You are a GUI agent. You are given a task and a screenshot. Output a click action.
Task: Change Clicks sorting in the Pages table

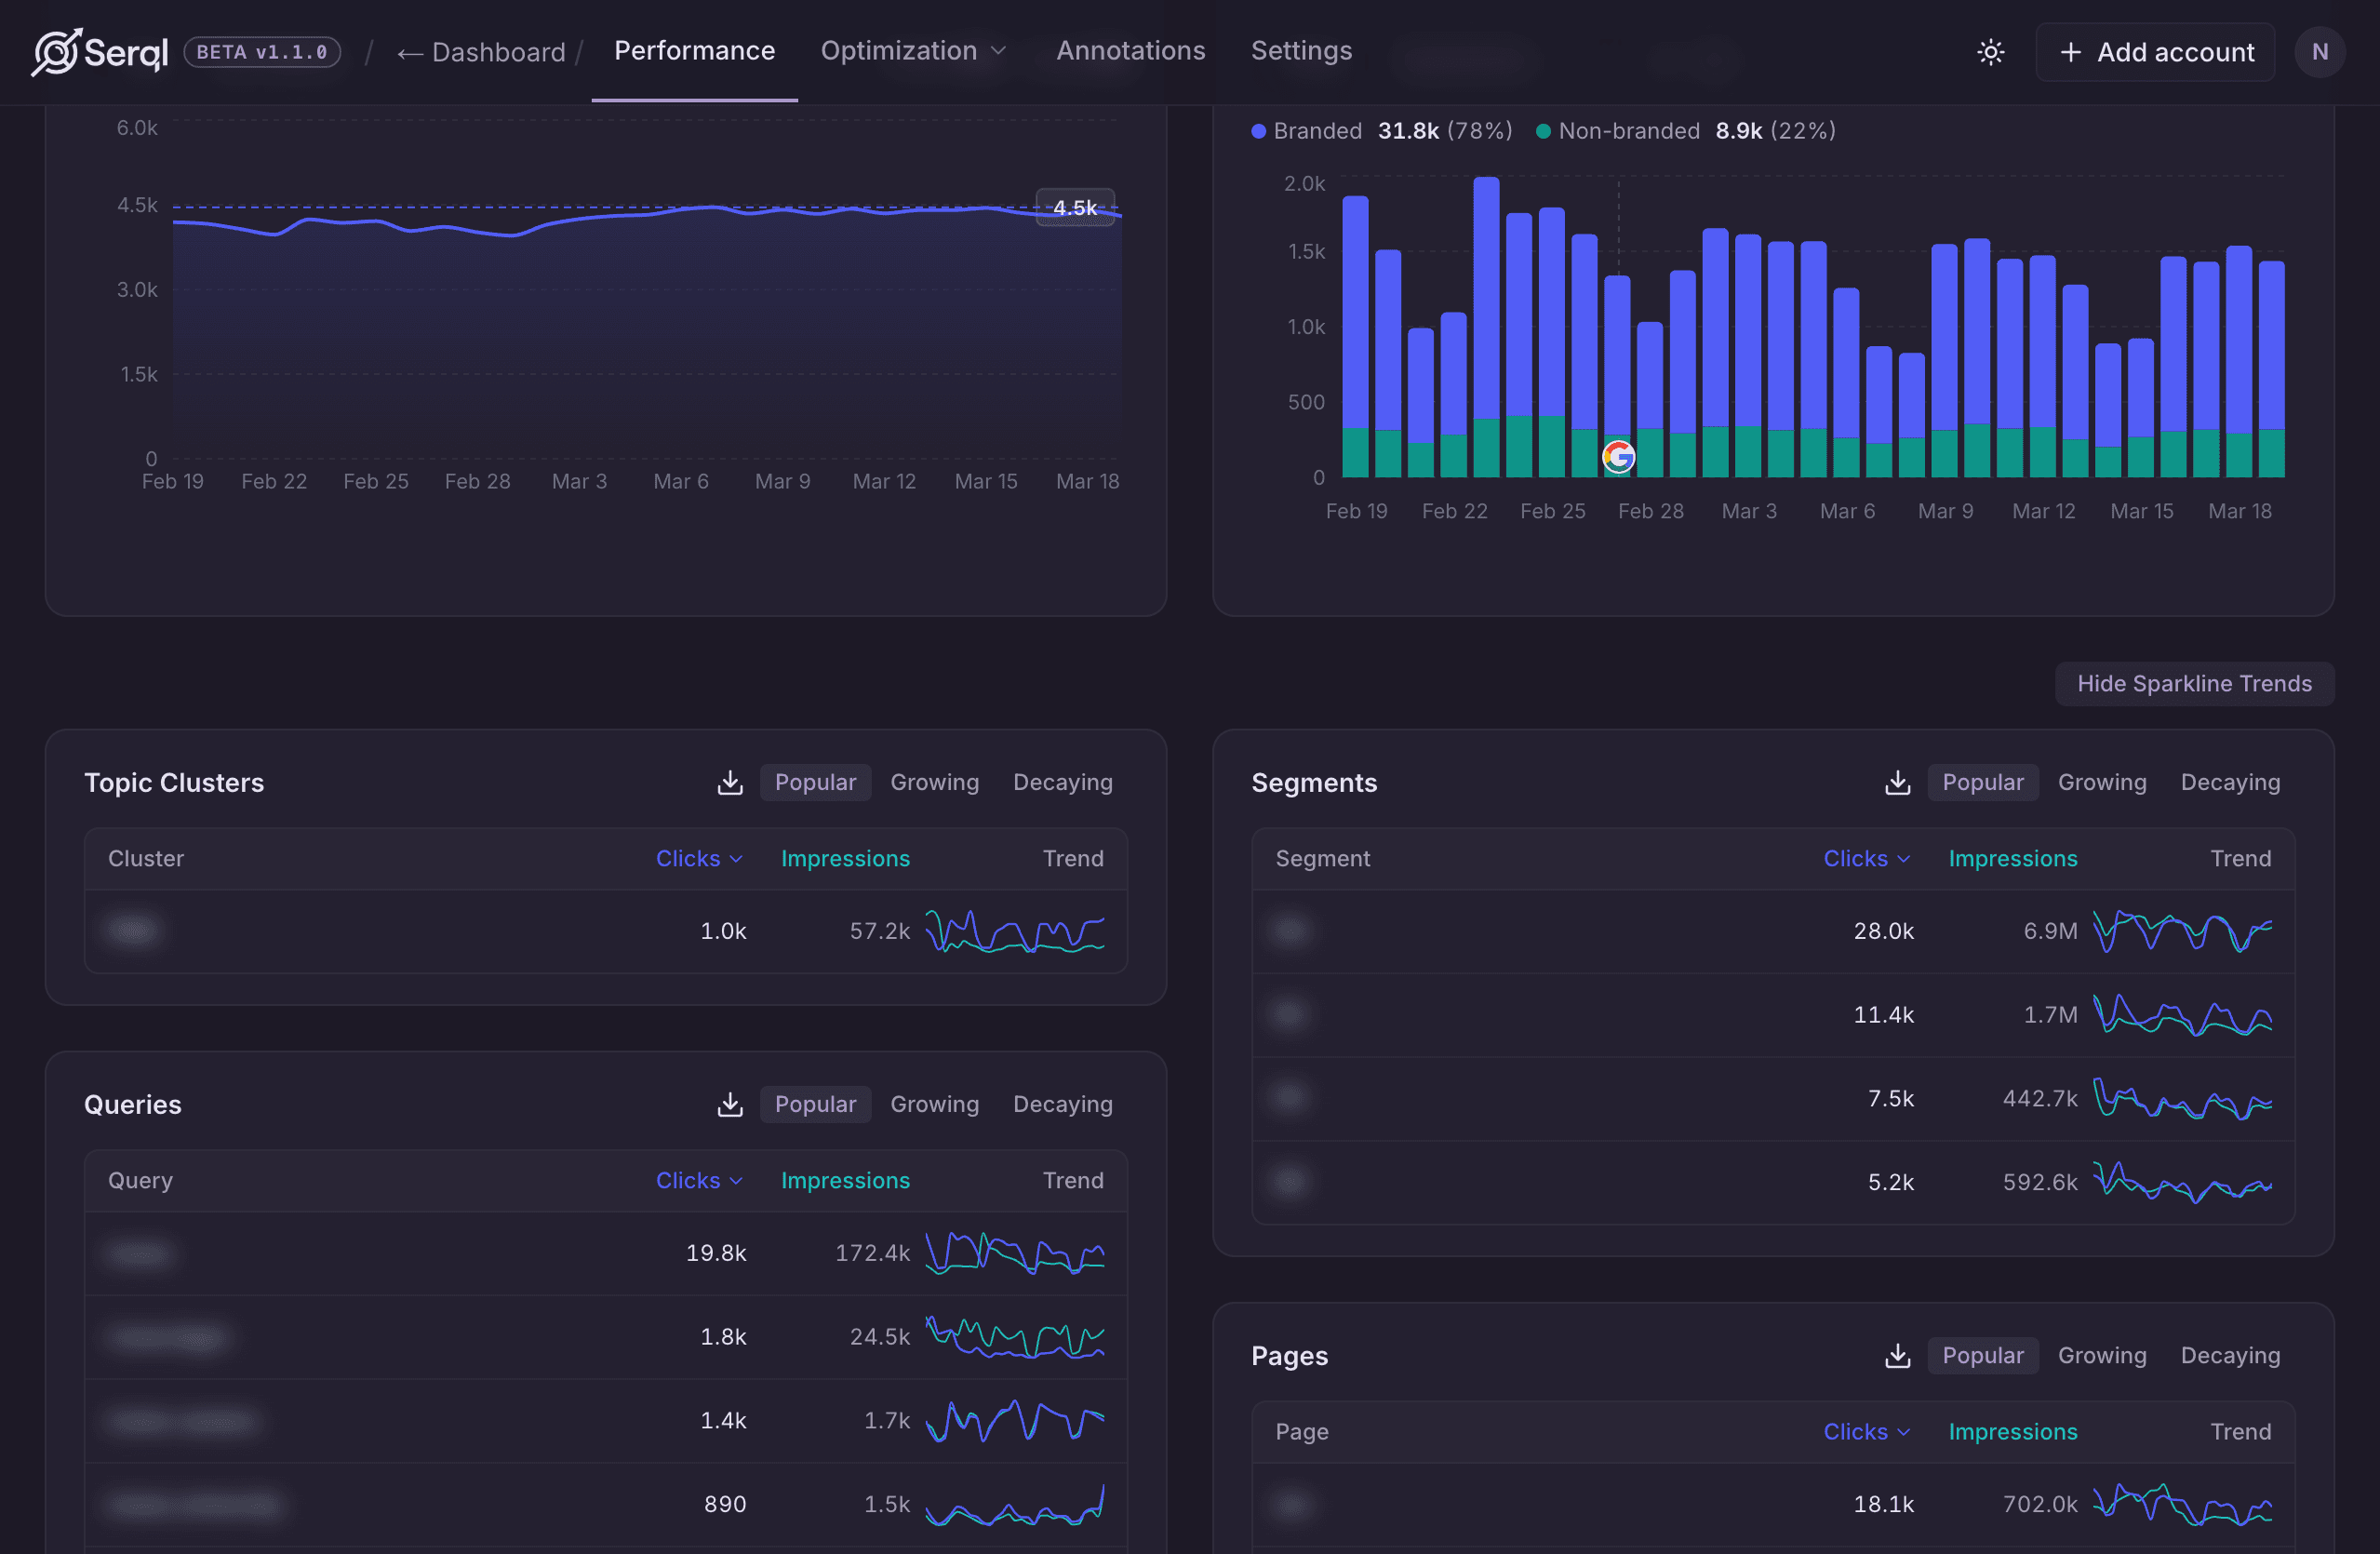click(1866, 1432)
